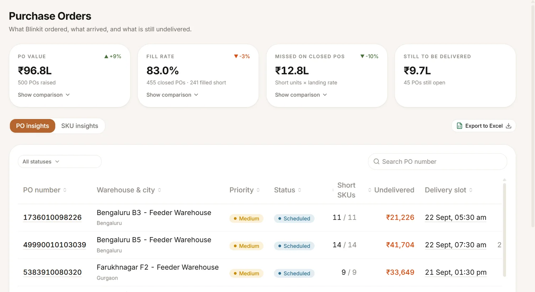Click the magnifier icon in the search box
Screen dimensions: 535x292
click(x=376, y=162)
